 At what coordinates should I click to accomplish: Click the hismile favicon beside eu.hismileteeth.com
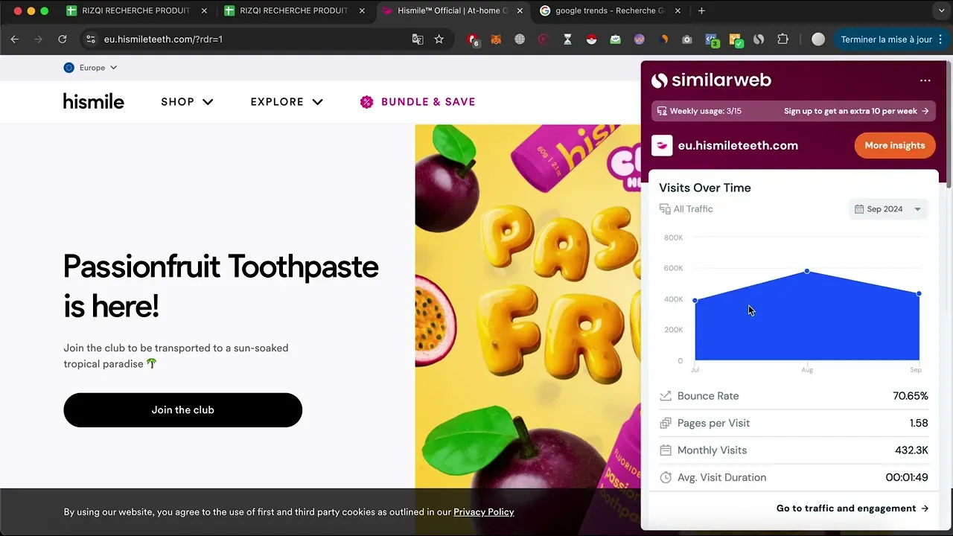[662, 145]
